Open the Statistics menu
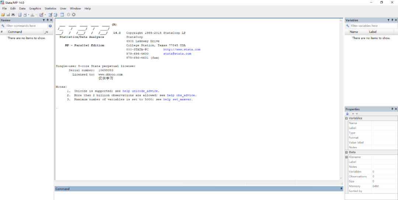Viewport: 398px width, 200px height. click(50, 8)
